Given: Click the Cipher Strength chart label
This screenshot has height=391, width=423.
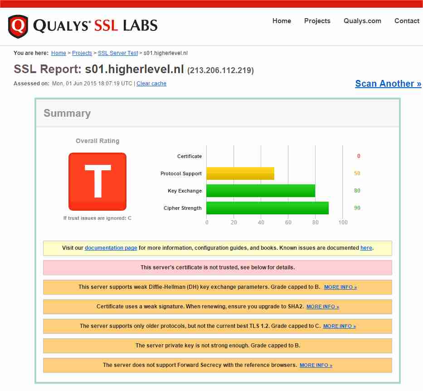Looking at the screenshot, I should tap(183, 208).
